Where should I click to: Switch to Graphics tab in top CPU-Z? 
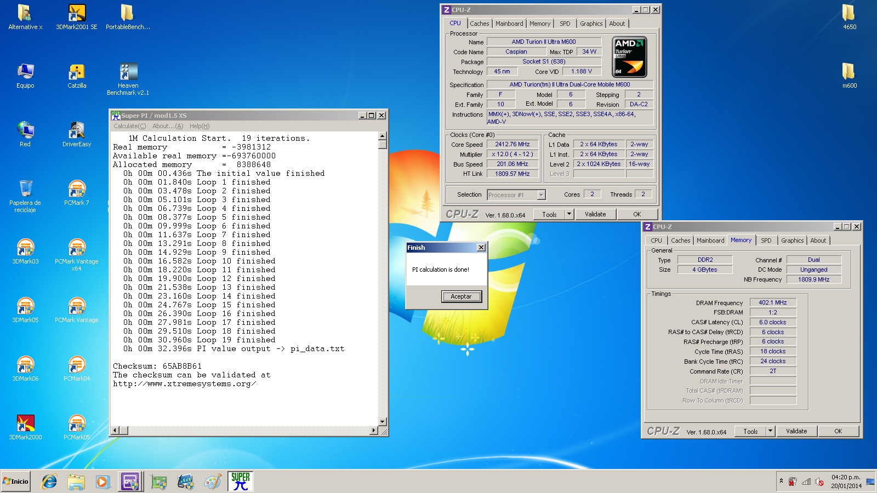[x=591, y=24]
